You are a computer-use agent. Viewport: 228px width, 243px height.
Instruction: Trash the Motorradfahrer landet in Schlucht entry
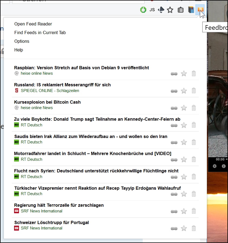tap(194, 159)
